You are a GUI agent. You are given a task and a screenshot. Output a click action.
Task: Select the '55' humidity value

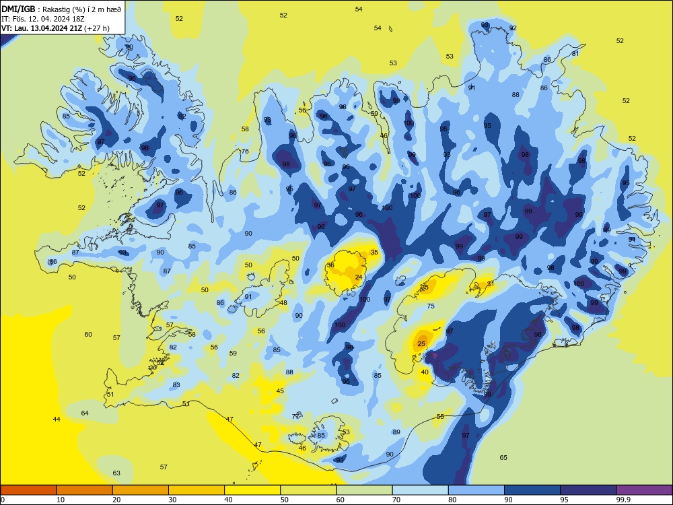coord(440,416)
